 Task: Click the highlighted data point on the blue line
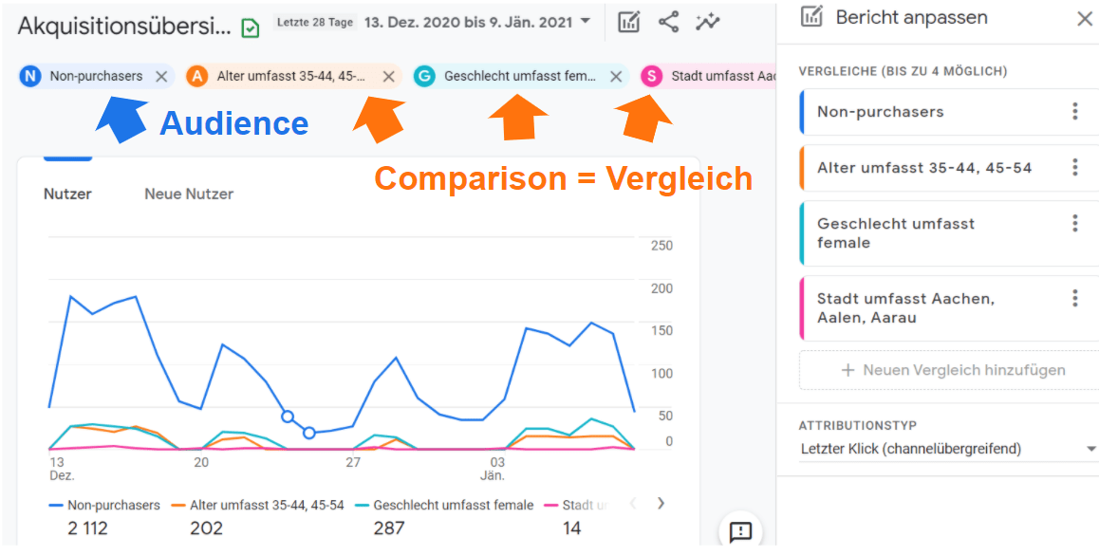(x=289, y=415)
